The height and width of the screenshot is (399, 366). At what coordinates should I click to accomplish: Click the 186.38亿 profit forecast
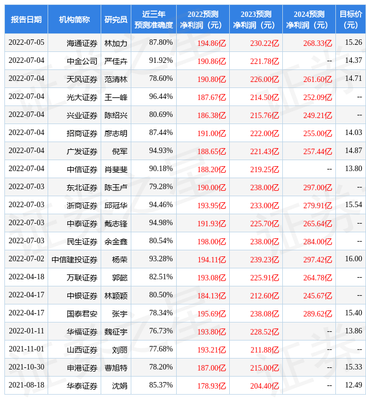click(212, 115)
